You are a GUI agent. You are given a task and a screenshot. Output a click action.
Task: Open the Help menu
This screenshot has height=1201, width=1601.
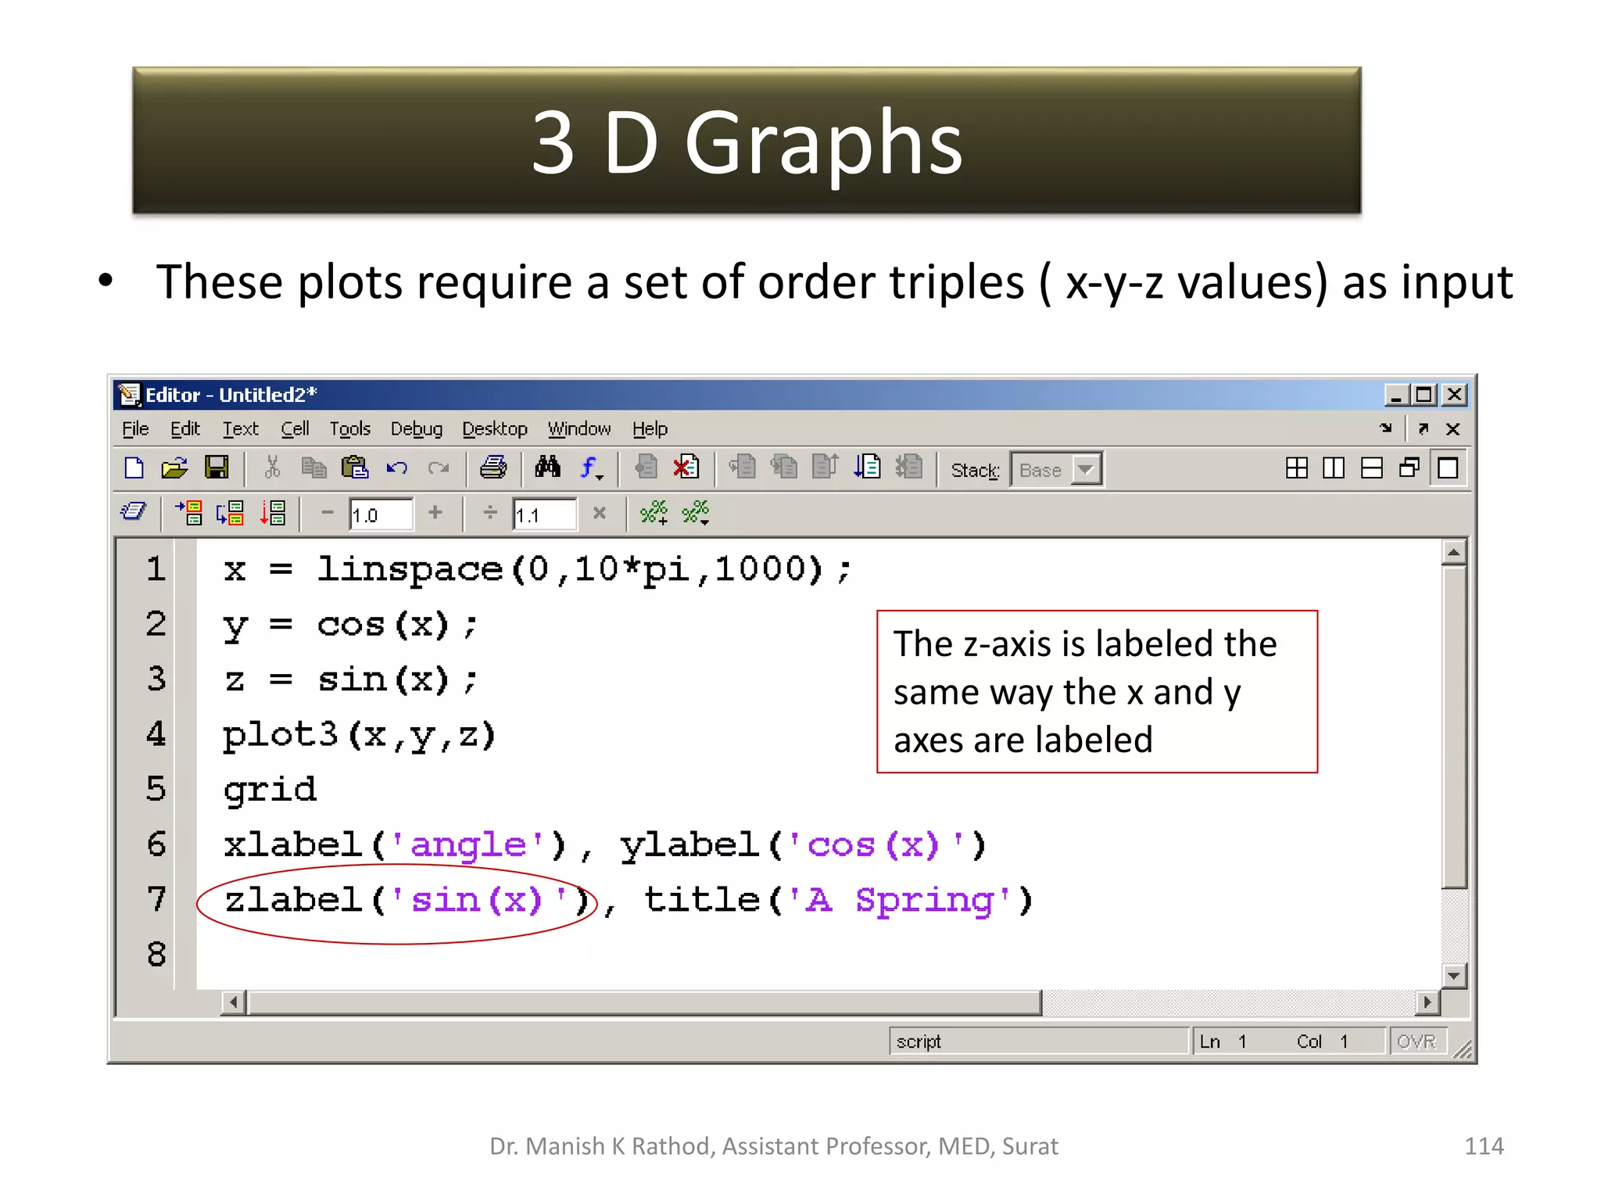pos(650,428)
